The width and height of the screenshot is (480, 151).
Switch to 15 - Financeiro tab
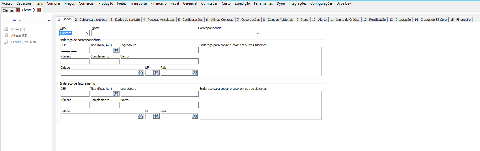[x=460, y=20]
